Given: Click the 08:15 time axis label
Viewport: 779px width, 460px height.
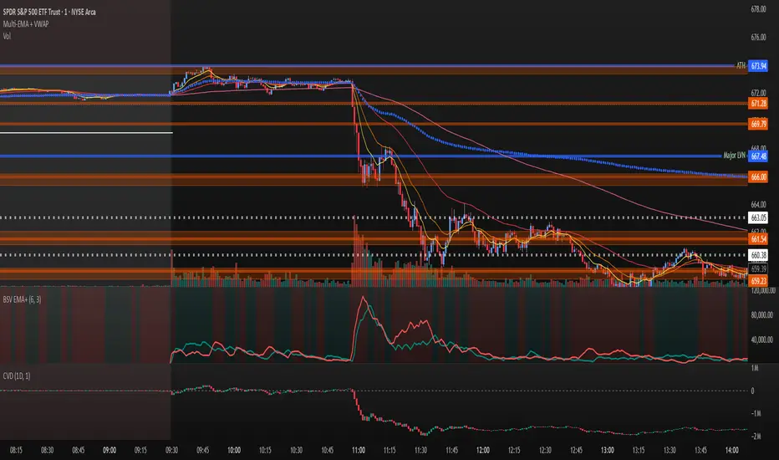Looking at the screenshot, I should [16, 450].
